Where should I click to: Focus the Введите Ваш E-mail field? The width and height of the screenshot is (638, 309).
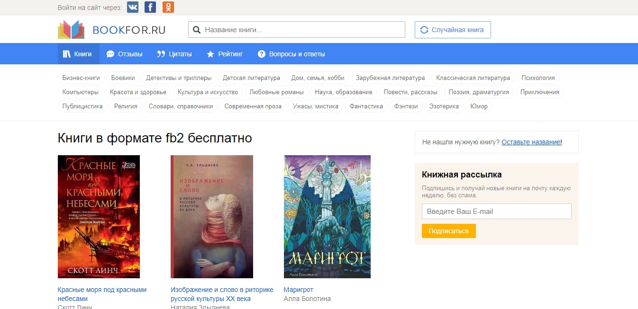pos(496,212)
